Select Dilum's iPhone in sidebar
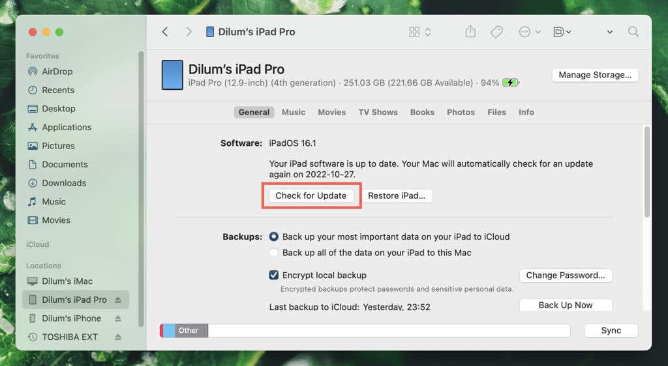Viewport: 668px width, 366px height. [x=64, y=318]
